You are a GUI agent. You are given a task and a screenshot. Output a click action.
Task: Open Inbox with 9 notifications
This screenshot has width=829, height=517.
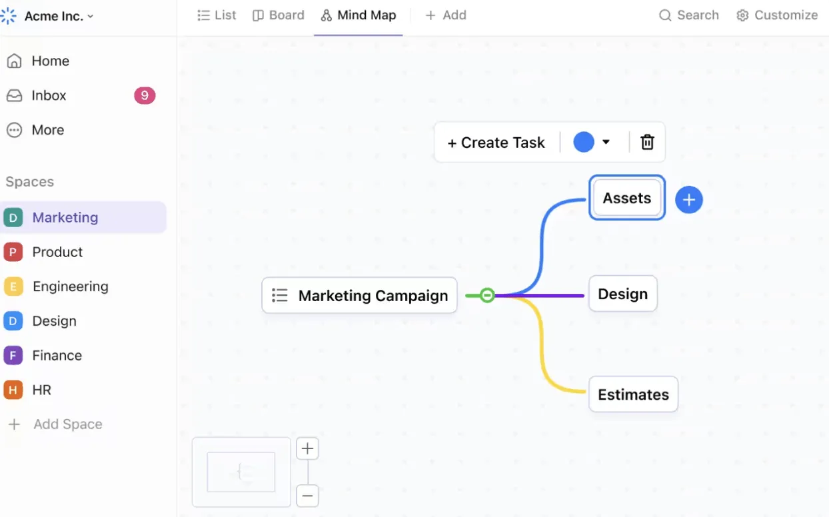pyautogui.click(x=81, y=95)
